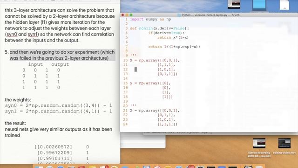
Task: Open the blue monitor-shaped desktop icon
Action: click(x=259, y=5)
